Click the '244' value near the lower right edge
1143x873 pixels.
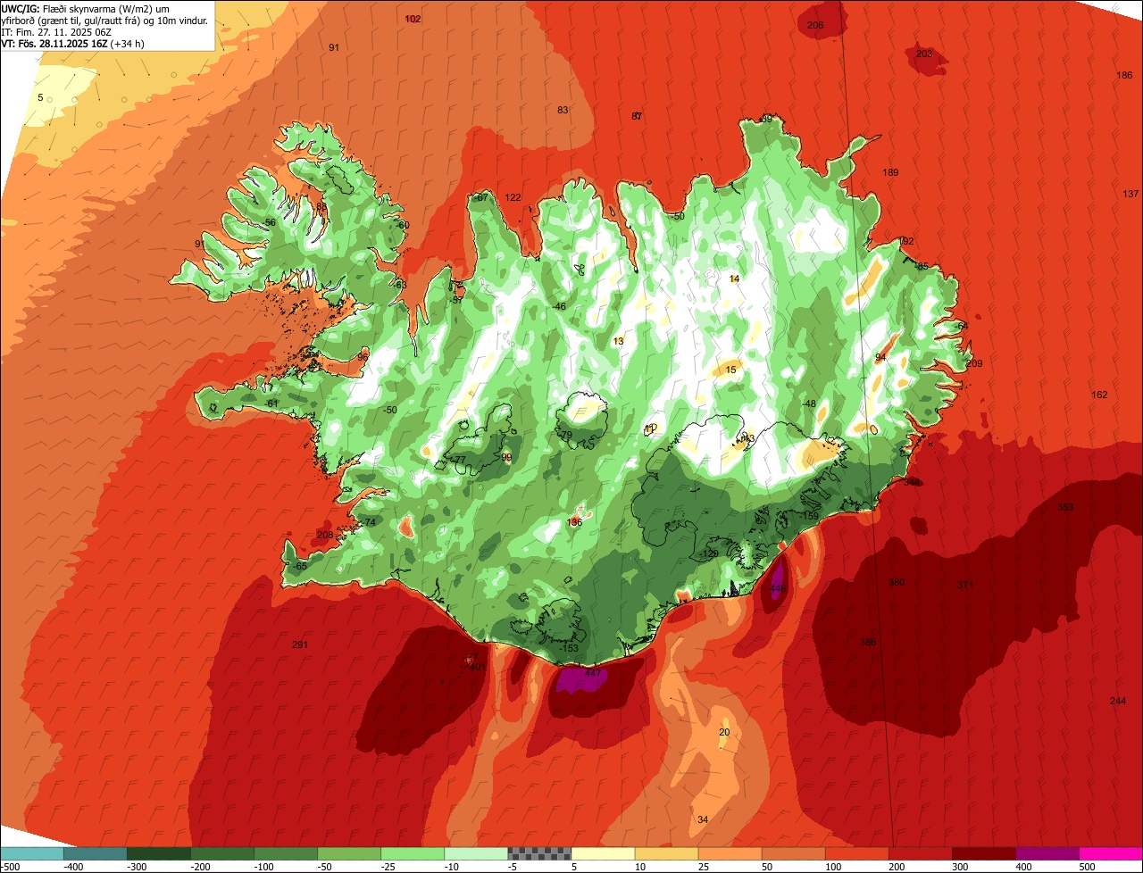(x=1118, y=701)
